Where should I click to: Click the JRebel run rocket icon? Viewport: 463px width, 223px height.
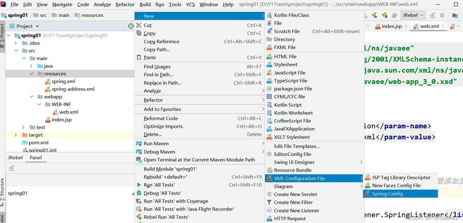click(x=374, y=15)
